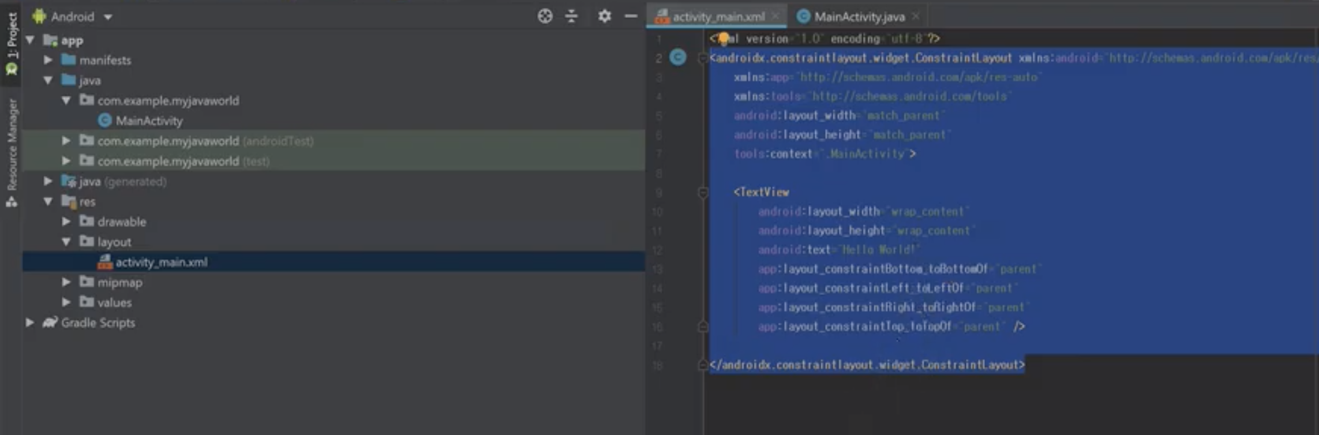1319x435 pixels.
Task: Click the res folder icon
Action: pyautogui.click(x=69, y=201)
